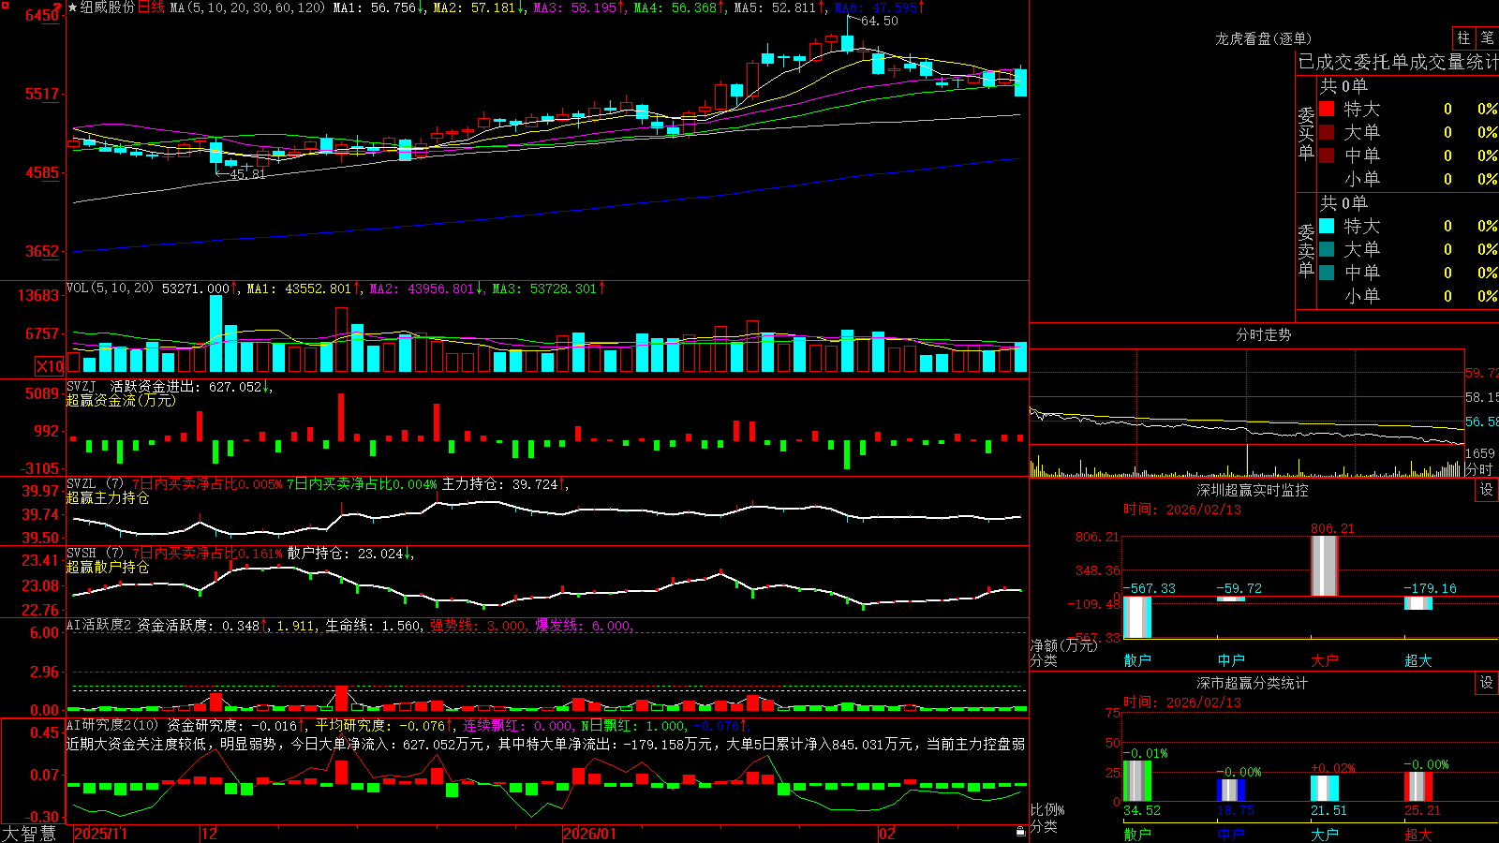The width and height of the screenshot is (1499, 843).
Task: Click the X10 volume scale box
Action: [x=50, y=366]
